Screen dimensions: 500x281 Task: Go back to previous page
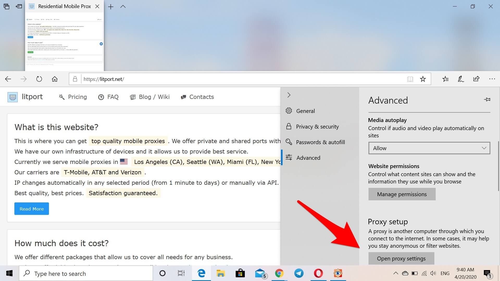click(x=8, y=79)
